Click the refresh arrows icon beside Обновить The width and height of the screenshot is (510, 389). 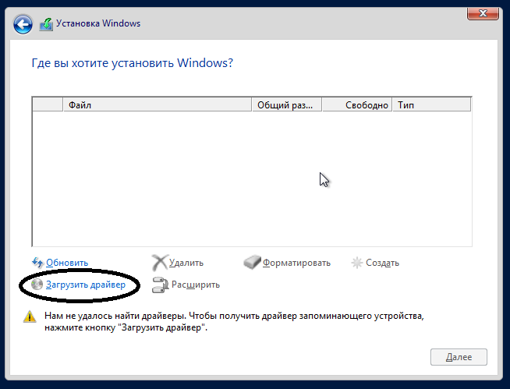[37, 262]
